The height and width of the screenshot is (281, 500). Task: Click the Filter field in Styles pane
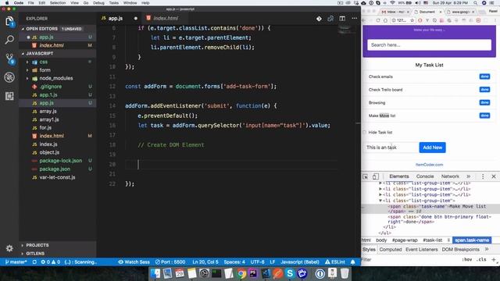click(x=409, y=260)
